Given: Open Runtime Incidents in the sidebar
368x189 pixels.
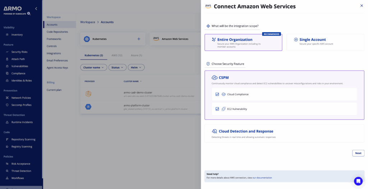Looking at the screenshot, I should pos(22,122).
